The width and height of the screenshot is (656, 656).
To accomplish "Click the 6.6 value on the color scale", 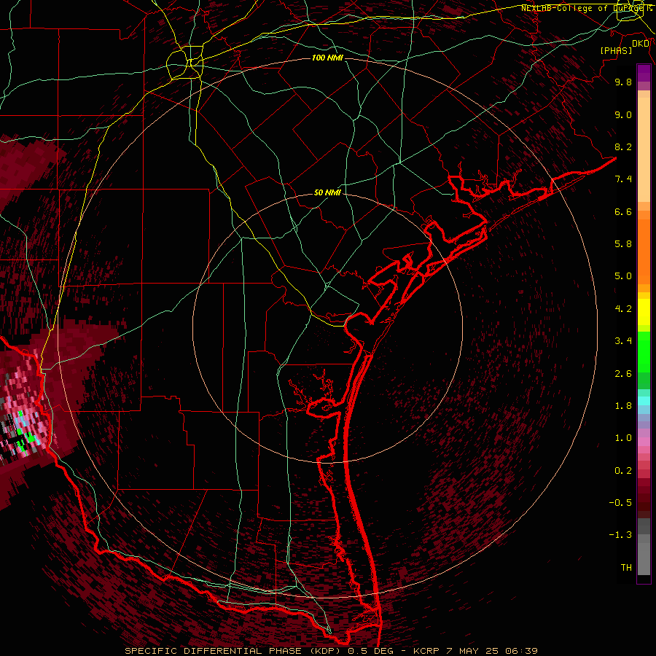I will [x=623, y=211].
